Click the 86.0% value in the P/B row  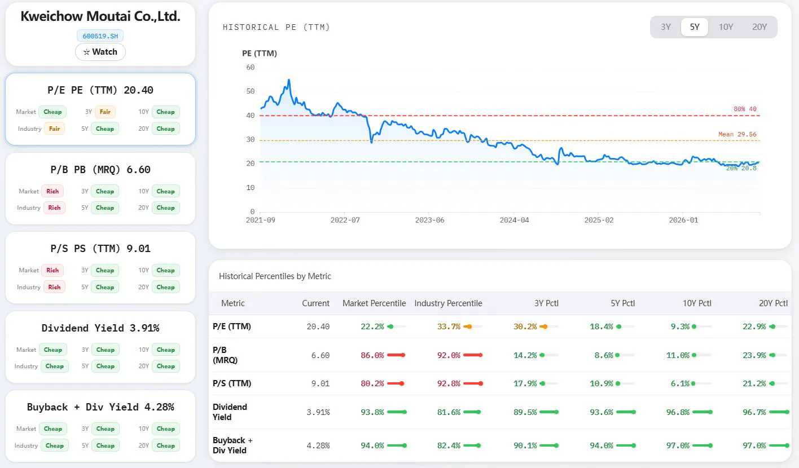click(x=372, y=355)
